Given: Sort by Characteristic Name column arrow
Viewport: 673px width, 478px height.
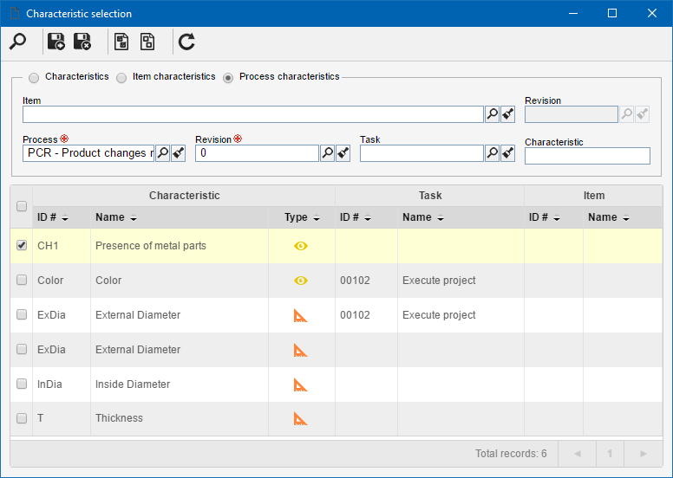Looking at the screenshot, I should [134, 218].
